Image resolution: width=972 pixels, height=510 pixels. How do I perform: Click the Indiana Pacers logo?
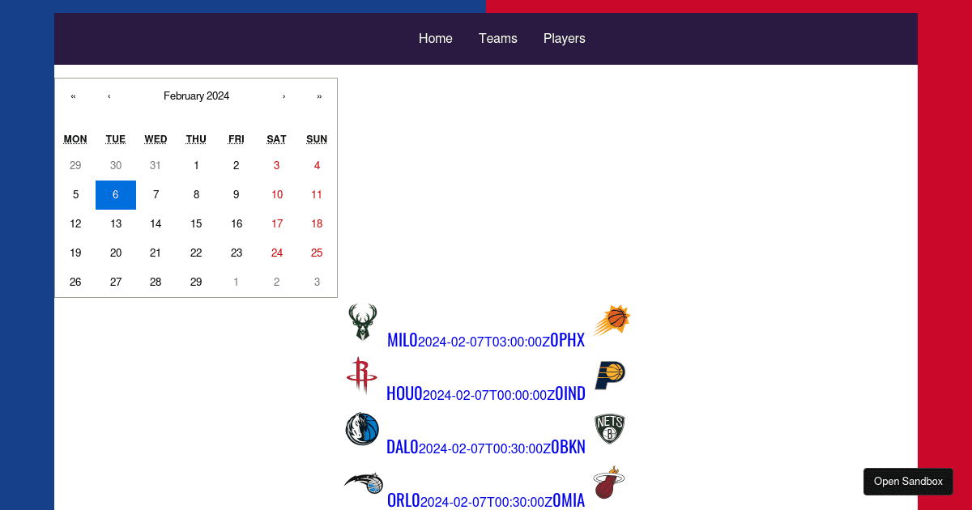pos(609,376)
